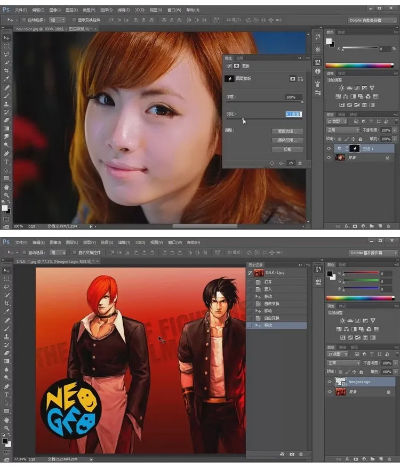Viewport: 400px width, 469px height.
Task: Open 滤镜(T) menu in hair color.jpg window
Action: click(x=123, y=10)
